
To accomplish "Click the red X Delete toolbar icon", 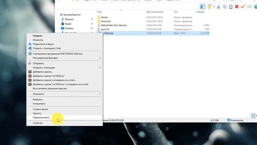I will [237, 6].
